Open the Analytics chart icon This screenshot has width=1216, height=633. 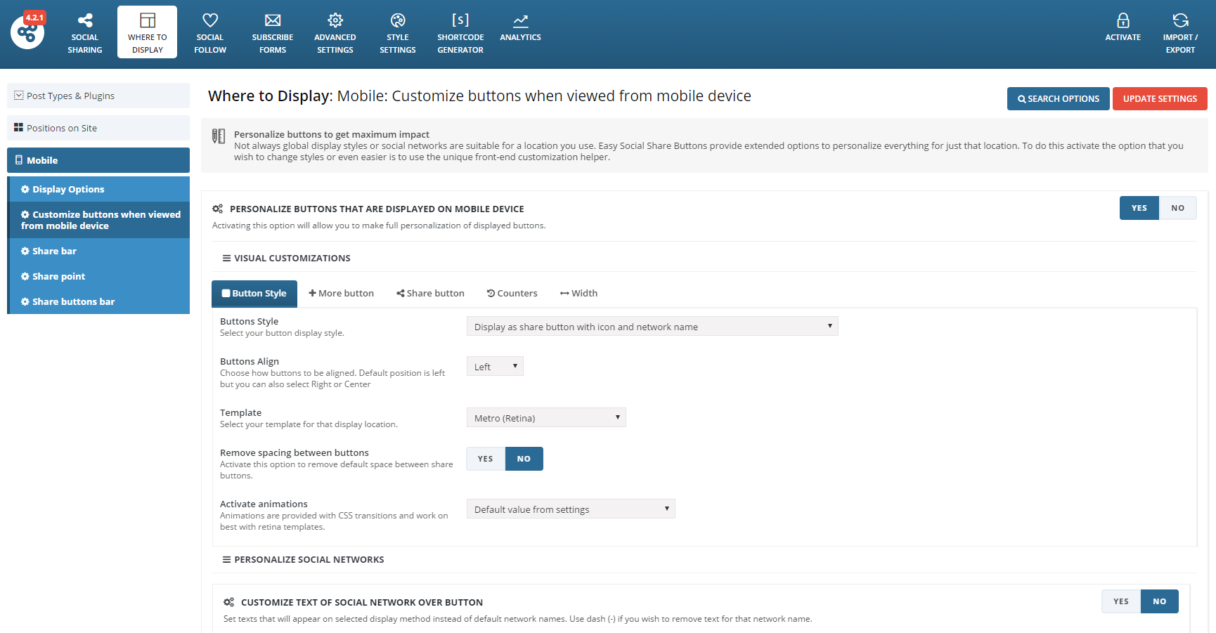tap(520, 21)
